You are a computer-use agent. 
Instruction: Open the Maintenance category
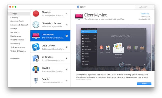click(x=16, y=36)
